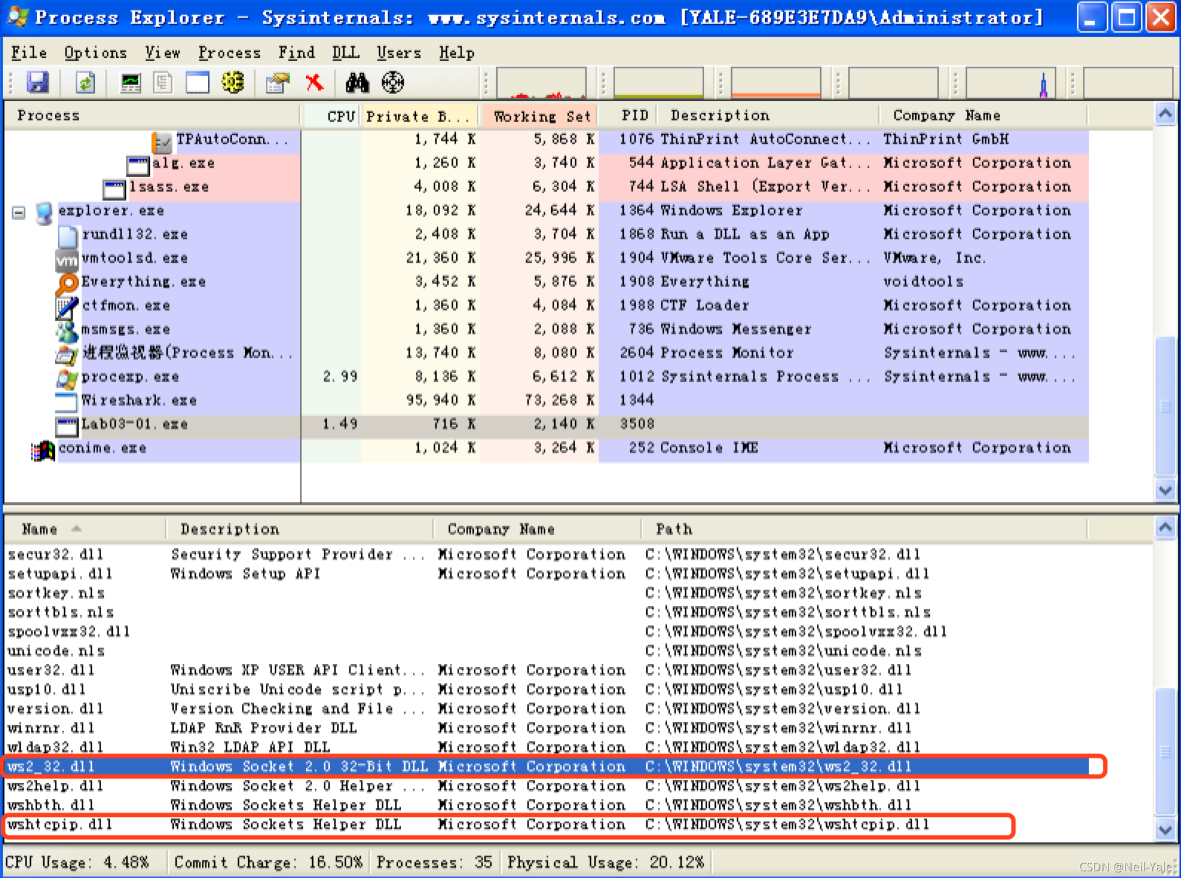Screen dimensions: 1181x878
Task: Open the Process menu
Action: coord(229,53)
